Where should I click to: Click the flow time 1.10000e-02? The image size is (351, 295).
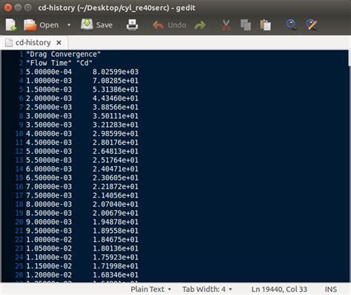[49, 257]
